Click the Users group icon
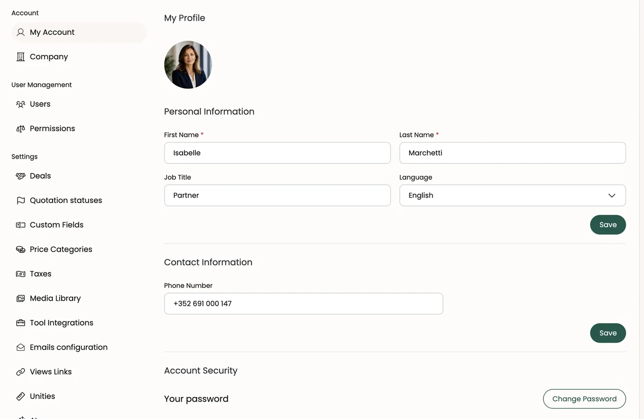 [x=21, y=104]
